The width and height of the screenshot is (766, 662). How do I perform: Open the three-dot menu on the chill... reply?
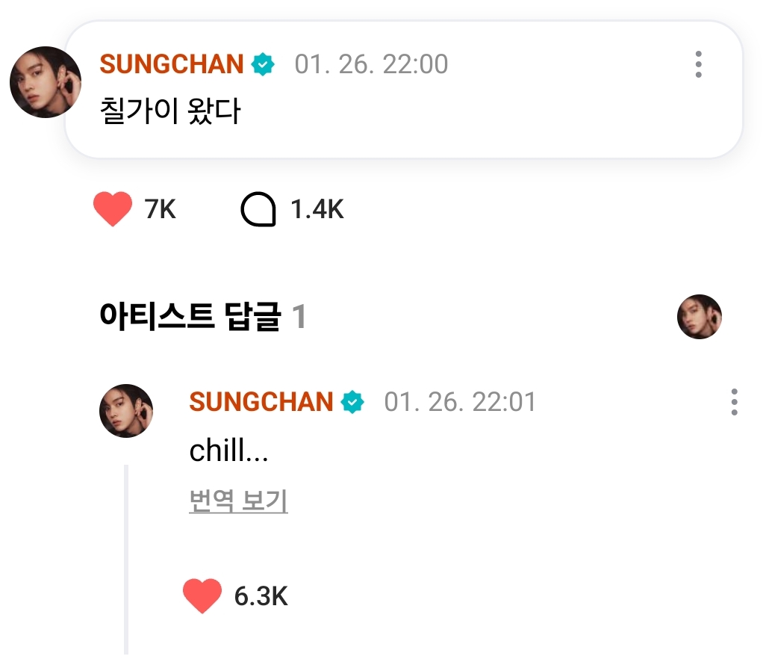[735, 403]
